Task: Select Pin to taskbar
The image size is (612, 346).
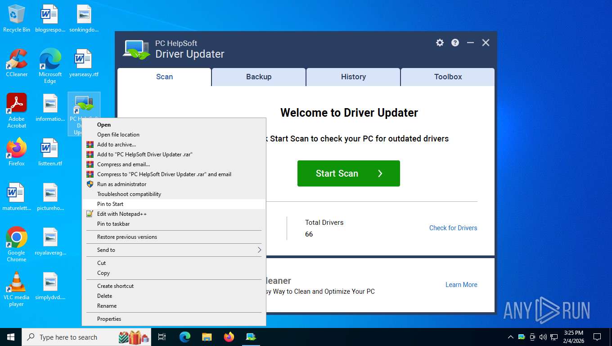Action: pos(174,224)
